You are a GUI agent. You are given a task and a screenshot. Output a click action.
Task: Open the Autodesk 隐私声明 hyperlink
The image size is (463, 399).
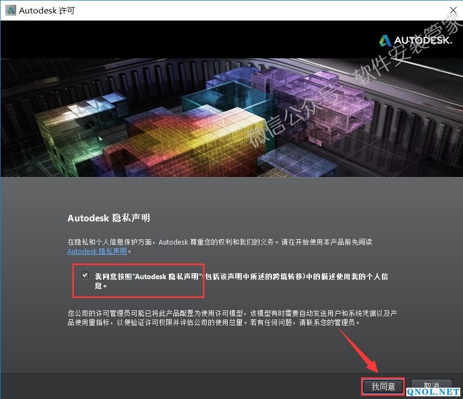point(97,251)
